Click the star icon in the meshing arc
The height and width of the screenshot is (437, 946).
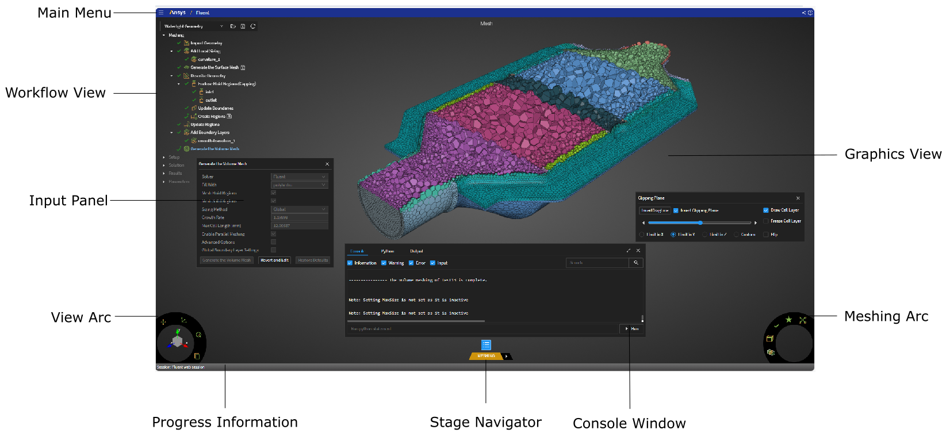coord(788,319)
